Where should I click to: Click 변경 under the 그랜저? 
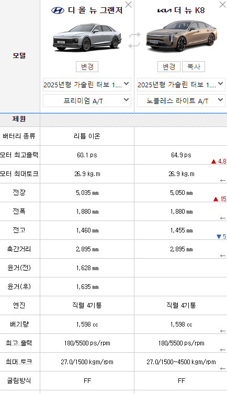87,66
